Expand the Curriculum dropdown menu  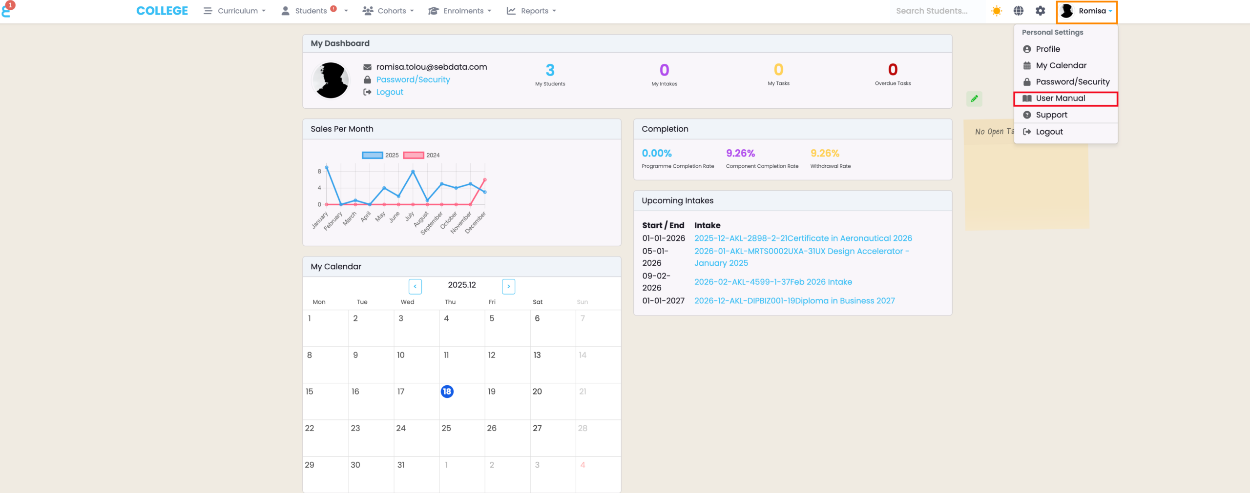[235, 11]
